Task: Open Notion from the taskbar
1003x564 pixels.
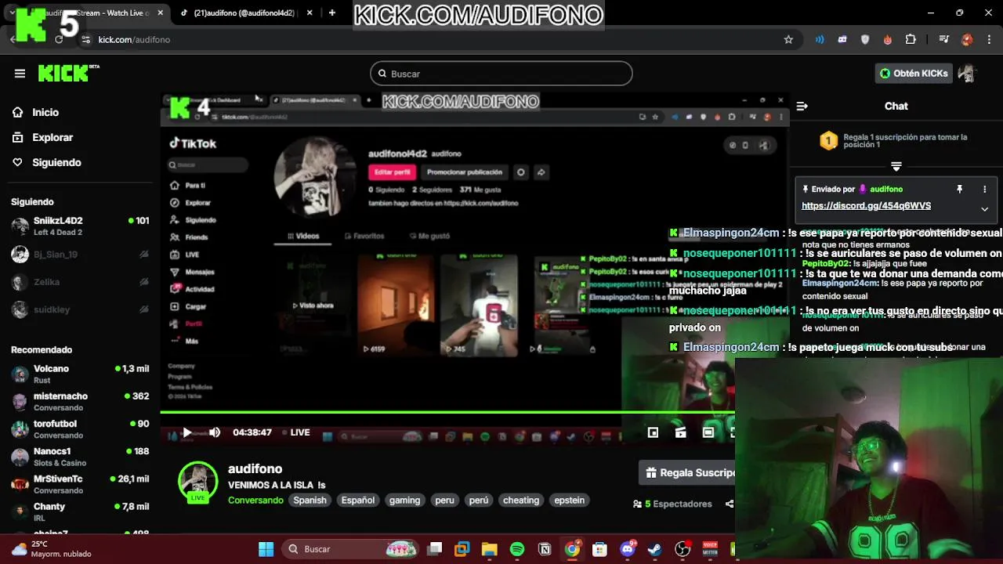Action: [545, 549]
